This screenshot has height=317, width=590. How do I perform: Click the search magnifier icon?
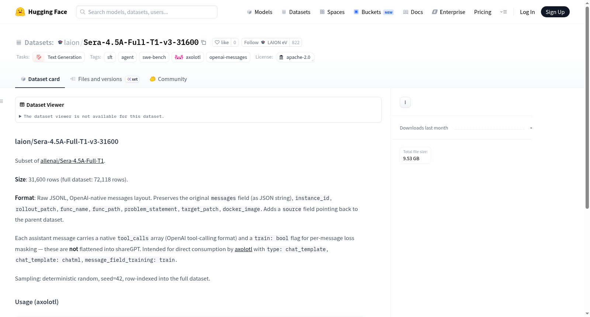(83, 12)
